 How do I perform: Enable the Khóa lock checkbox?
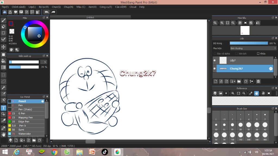click(x=258, y=54)
